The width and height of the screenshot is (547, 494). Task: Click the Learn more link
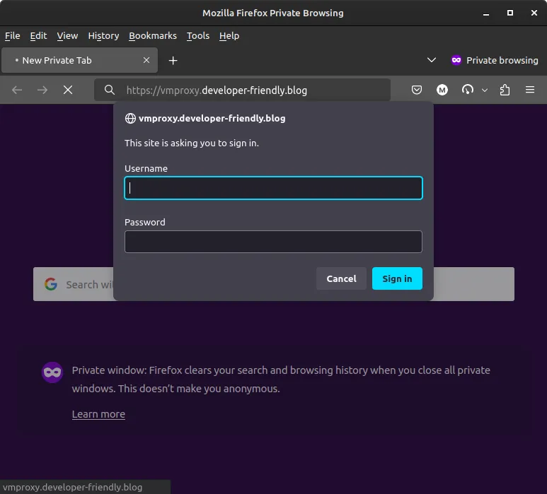pos(98,414)
